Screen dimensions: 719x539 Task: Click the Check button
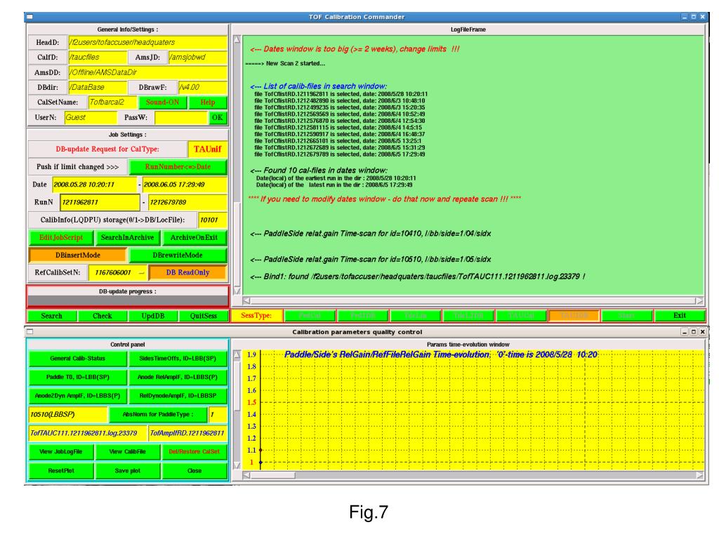pos(102,317)
